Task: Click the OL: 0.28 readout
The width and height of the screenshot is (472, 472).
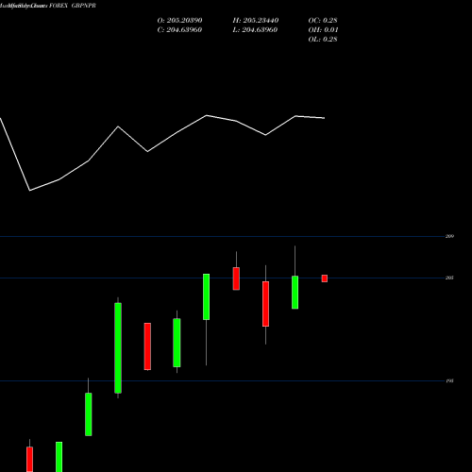Action: coord(323,40)
